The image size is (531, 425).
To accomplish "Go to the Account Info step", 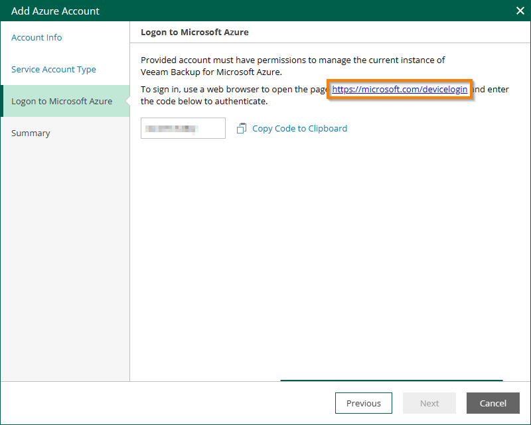I will pos(37,37).
